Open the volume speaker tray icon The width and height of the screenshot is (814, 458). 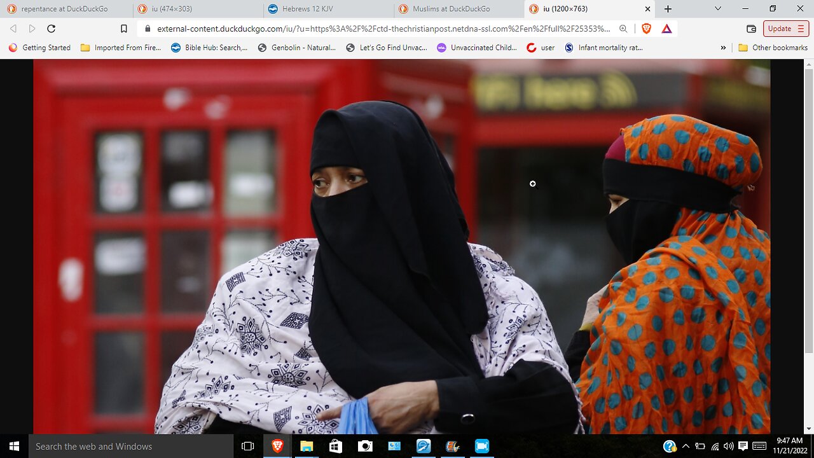[x=728, y=446]
